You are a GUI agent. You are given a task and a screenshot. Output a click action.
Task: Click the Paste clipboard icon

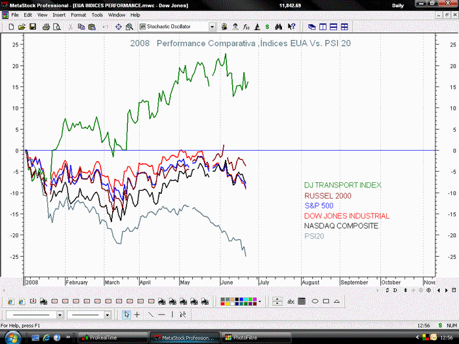92,27
